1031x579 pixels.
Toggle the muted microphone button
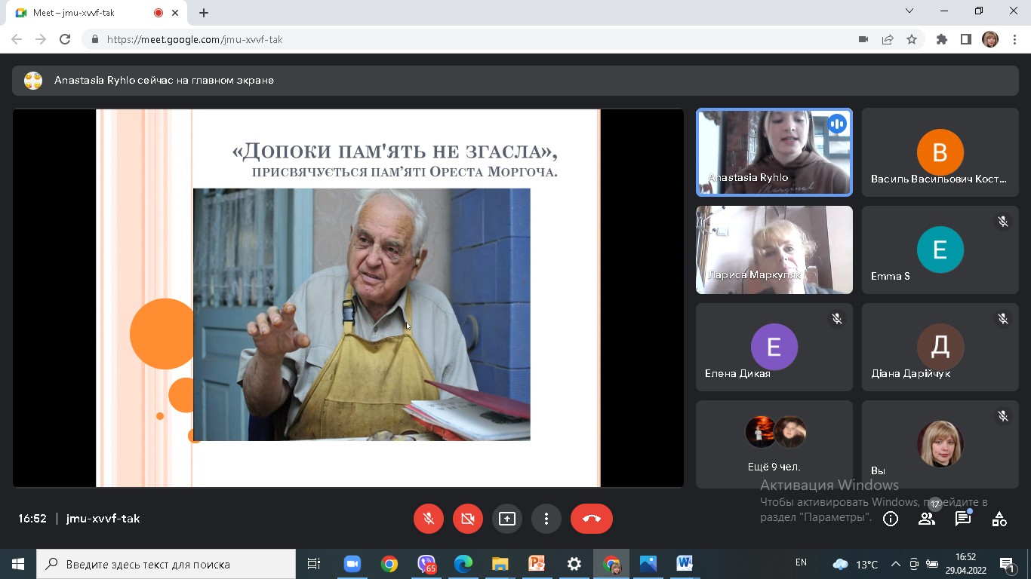click(428, 519)
